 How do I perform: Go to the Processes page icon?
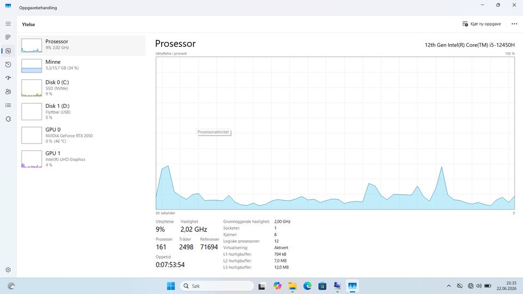tap(8, 37)
